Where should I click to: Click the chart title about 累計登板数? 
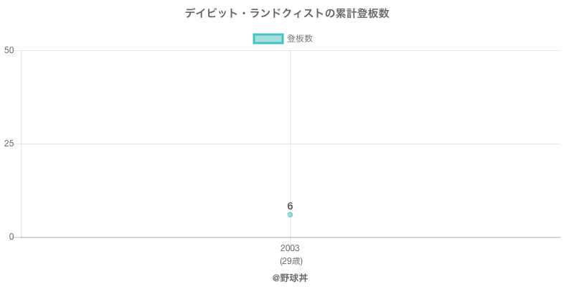(x=287, y=13)
